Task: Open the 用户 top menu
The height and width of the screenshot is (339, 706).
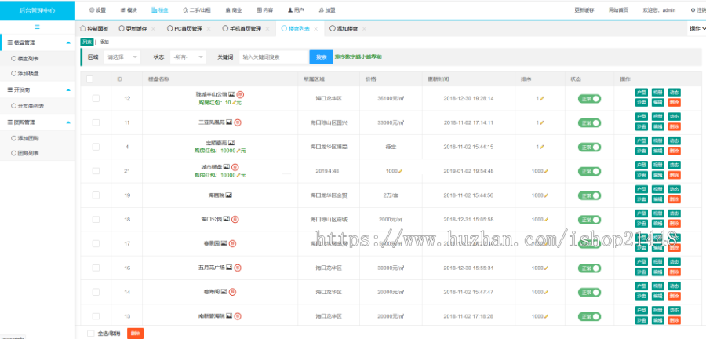Action: [296, 10]
